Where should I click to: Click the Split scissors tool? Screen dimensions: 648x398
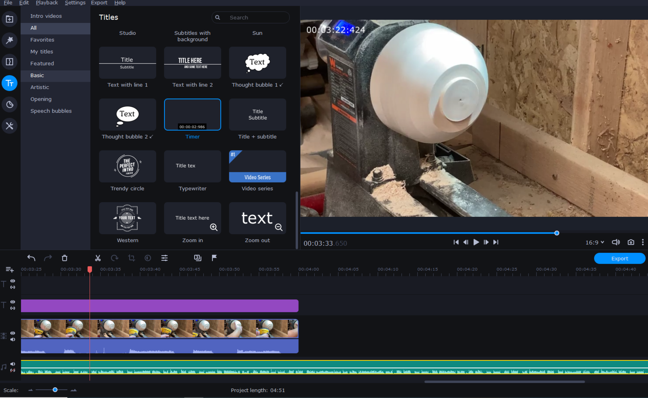click(98, 258)
